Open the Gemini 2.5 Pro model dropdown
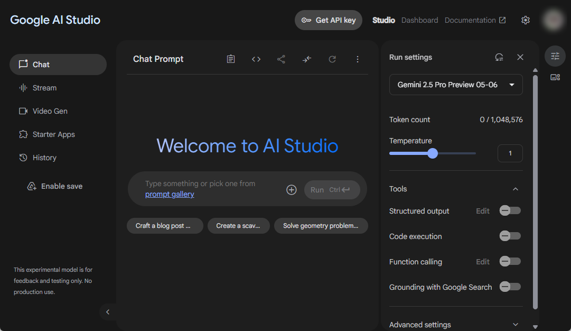Screen dimensions: 571x331 click(x=456, y=85)
